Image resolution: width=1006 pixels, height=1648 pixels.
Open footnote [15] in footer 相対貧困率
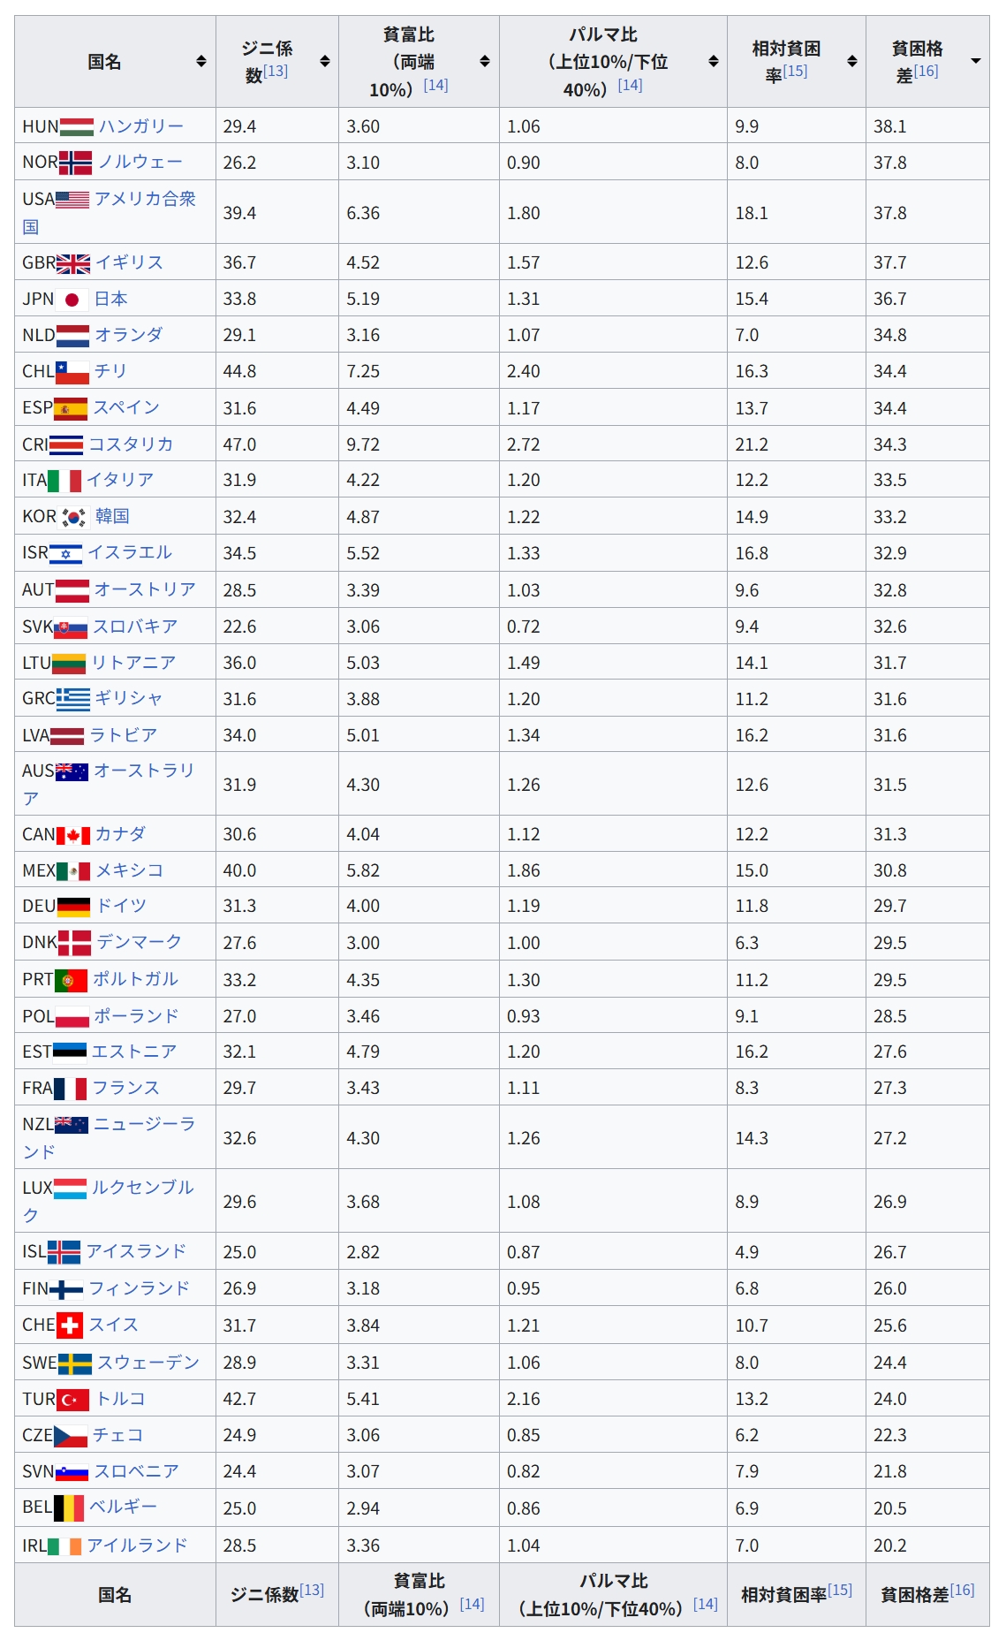coord(840,1590)
